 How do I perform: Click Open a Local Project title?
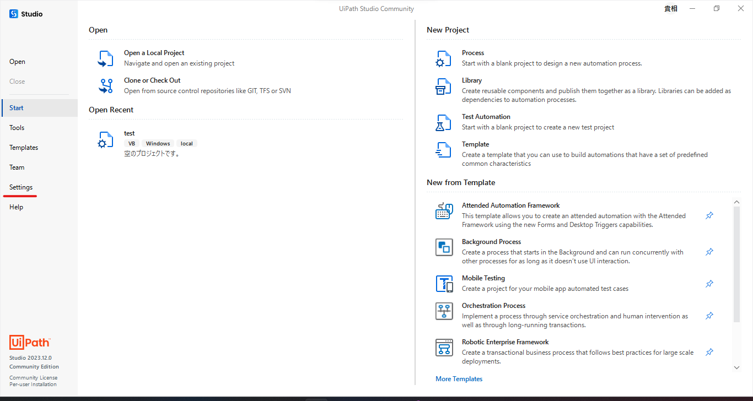(154, 53)
